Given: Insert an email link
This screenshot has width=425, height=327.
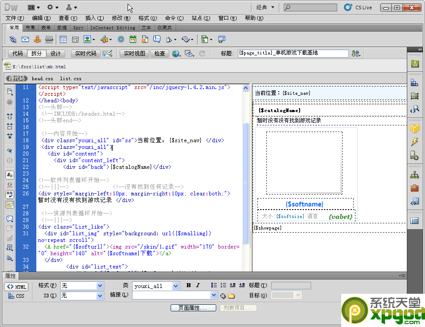Looking at the screenshot, I should click(24, 39).
